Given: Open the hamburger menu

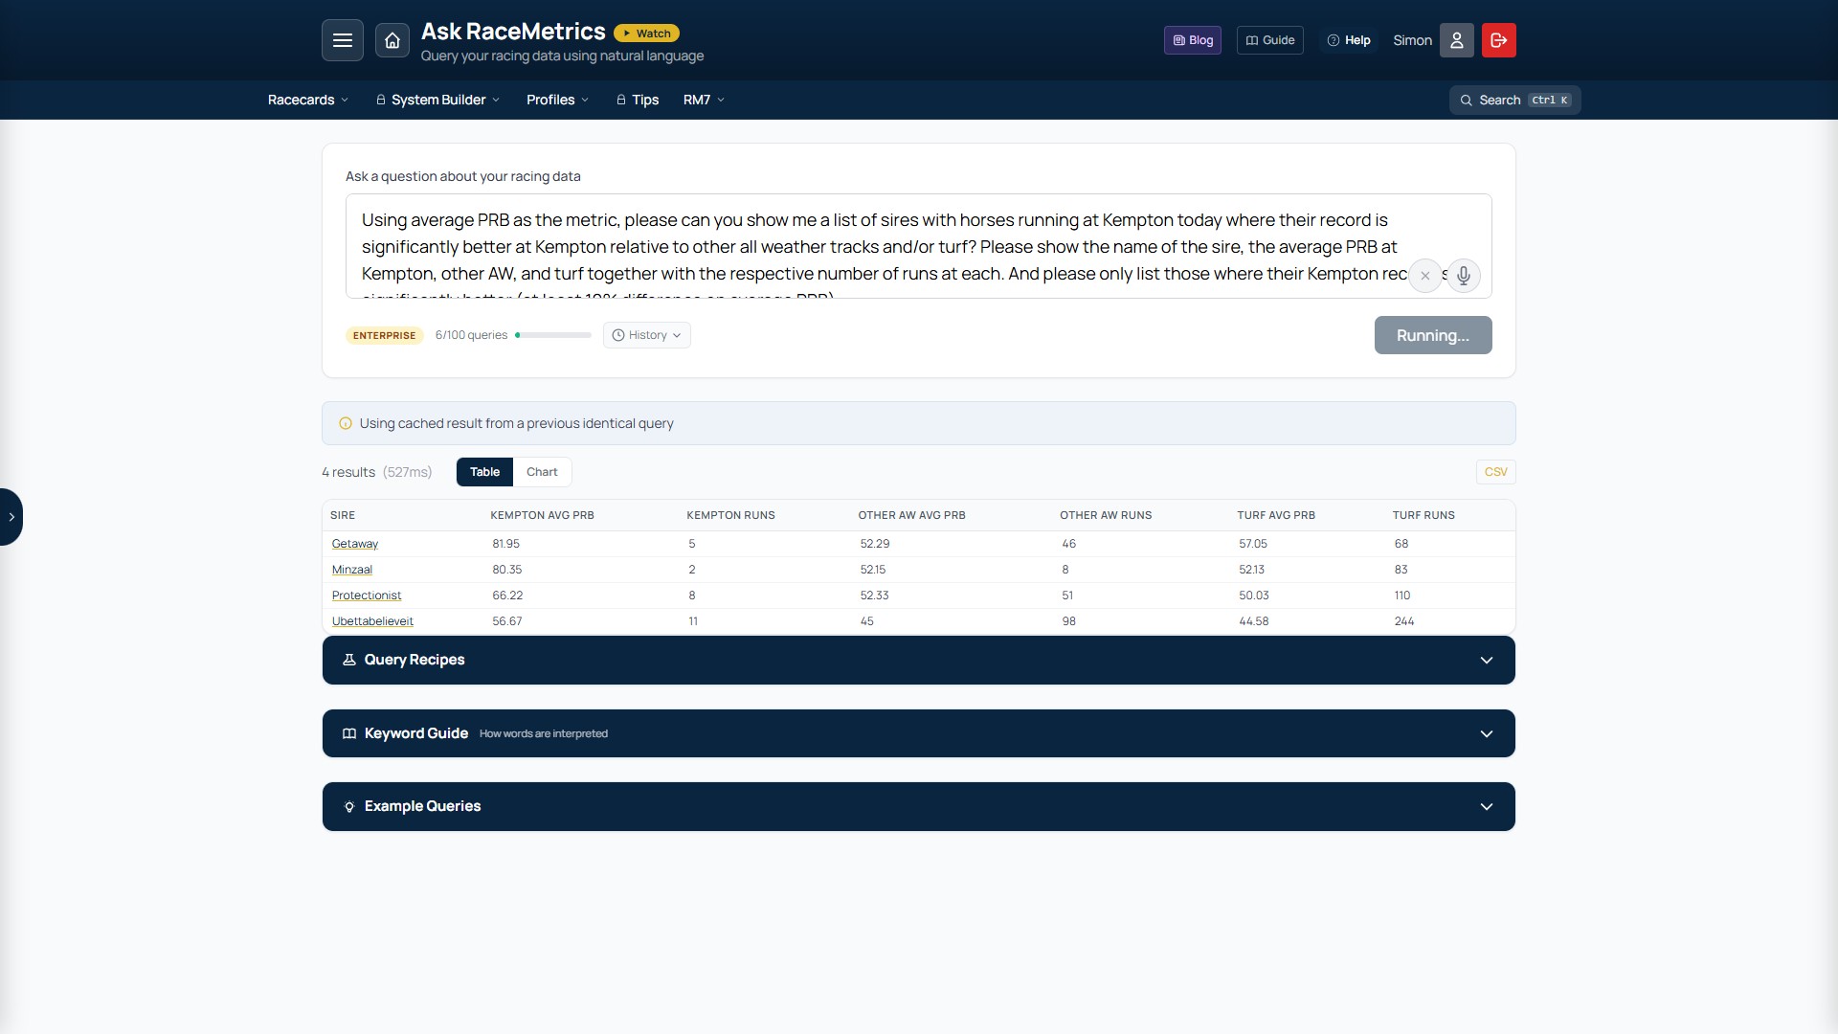Looking at the screenshot, I should pos(342,40).
